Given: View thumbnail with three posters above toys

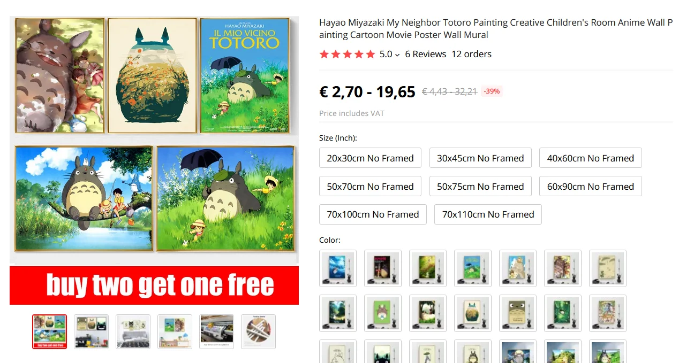Looking at the screenshot, I should pos(91,331).
